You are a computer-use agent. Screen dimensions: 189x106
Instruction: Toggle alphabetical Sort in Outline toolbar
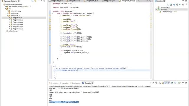pyautogui.click(x=171, y=5)
